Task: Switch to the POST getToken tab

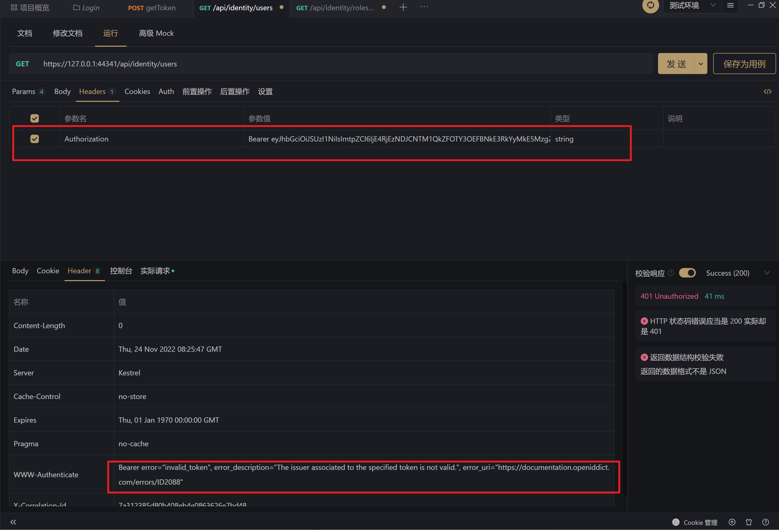Action: coord(151,7)
